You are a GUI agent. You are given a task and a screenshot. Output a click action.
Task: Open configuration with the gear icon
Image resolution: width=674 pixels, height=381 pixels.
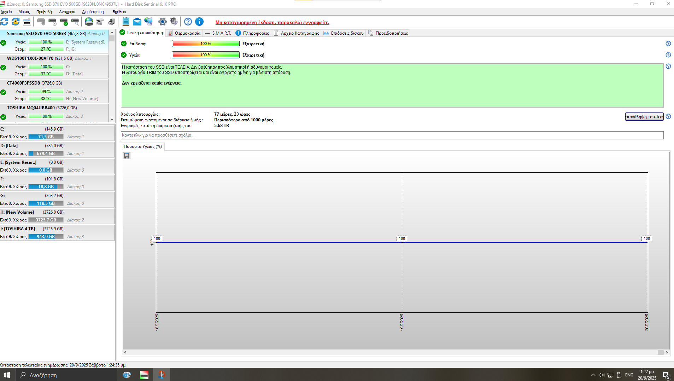[x=163, y=22]
